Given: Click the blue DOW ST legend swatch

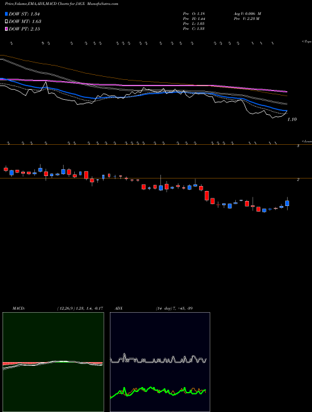Looking at the screenshot, I should point(7,14).
